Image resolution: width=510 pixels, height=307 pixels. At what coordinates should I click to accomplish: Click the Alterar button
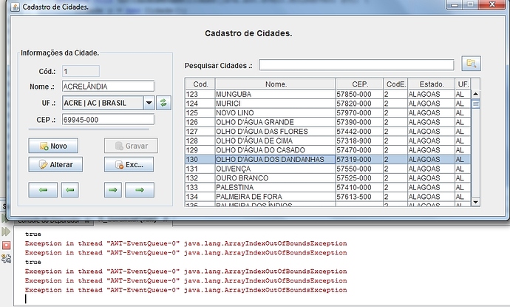coord(56,164)
